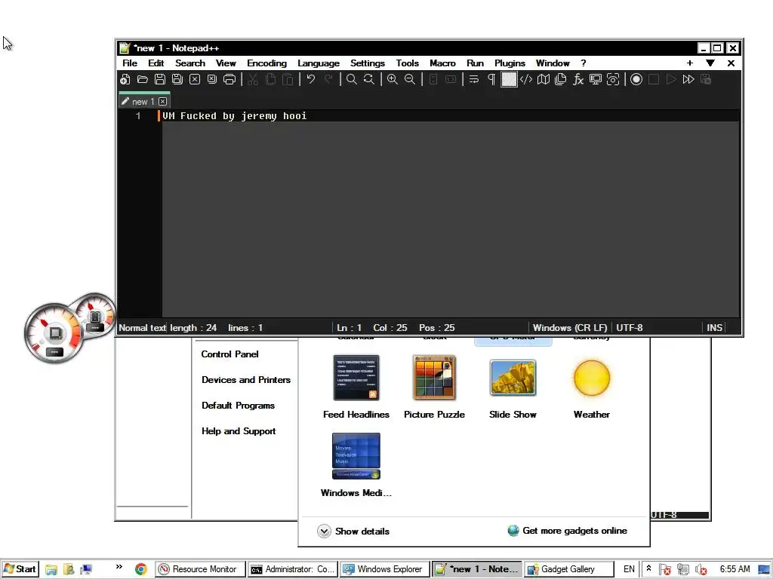The width and height of the screenshot is (773, 579).
Task: Start macro recording with Record icon
Action: click(x=636, y=79)
